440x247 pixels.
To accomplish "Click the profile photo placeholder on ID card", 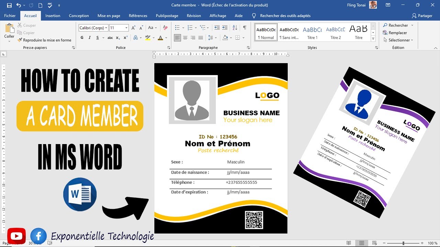I will [192, 100].
